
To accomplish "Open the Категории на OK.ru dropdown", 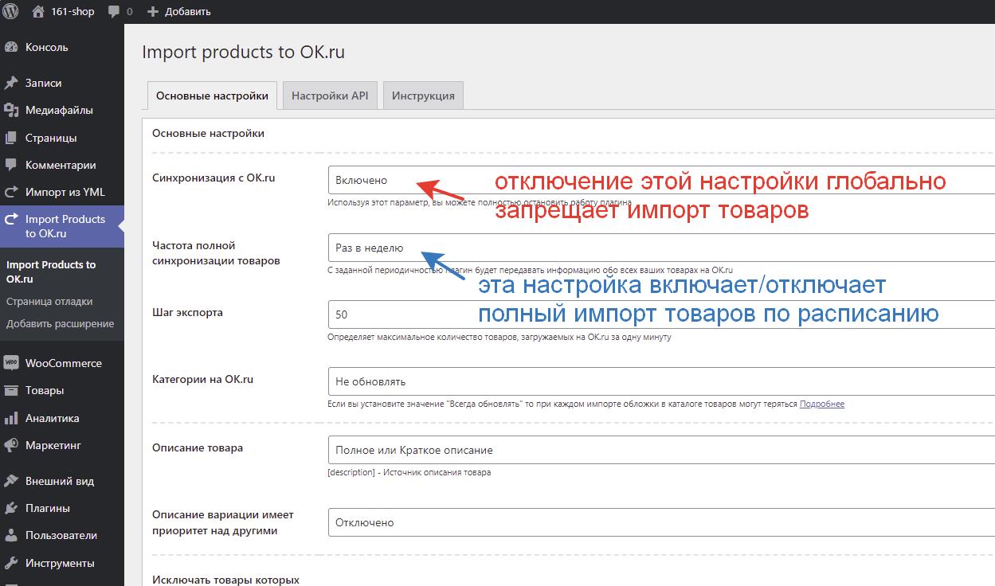I will coord(661,381).
